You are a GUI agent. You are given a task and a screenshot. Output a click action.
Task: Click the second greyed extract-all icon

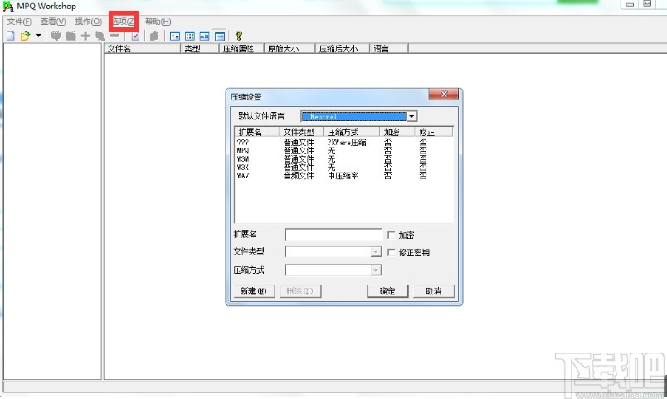coord(71,36)
